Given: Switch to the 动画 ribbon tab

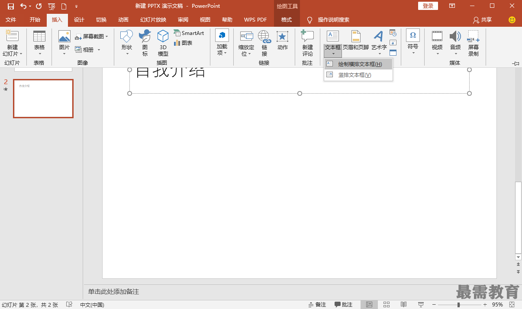Looking at the screenshot, I should point(123,20).
